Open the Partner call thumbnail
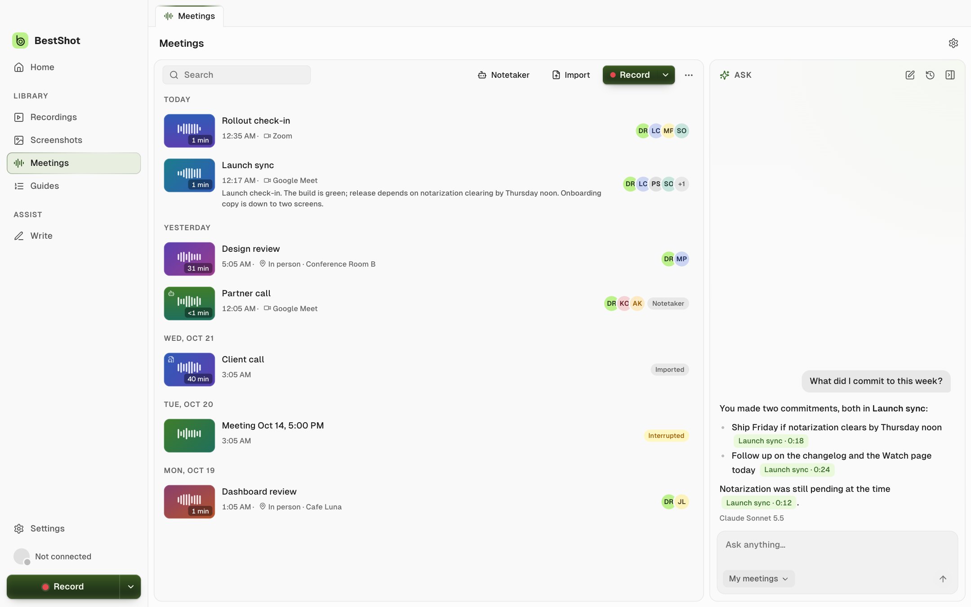This screenshot has width=971, height=607. coord(189,303)
